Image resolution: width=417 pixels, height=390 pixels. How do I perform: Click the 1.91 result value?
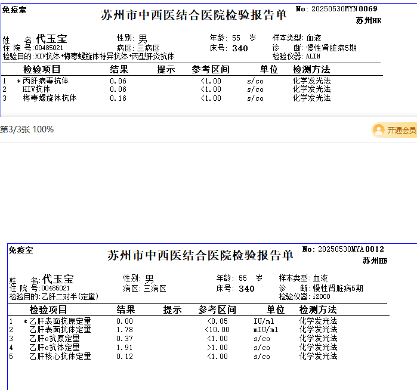point(125,348)
